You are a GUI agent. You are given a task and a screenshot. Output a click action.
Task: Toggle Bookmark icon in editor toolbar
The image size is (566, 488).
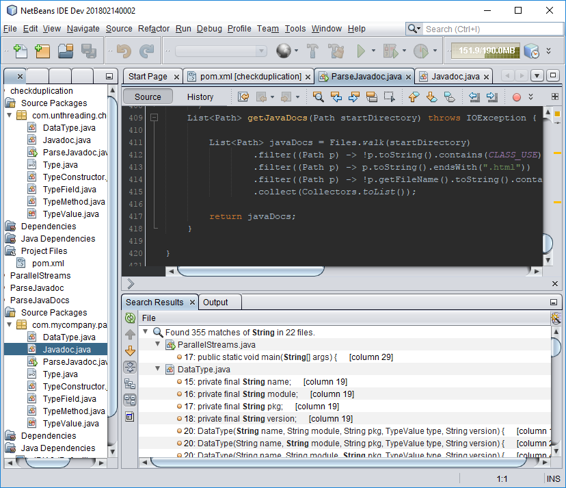tap(449, 97)
